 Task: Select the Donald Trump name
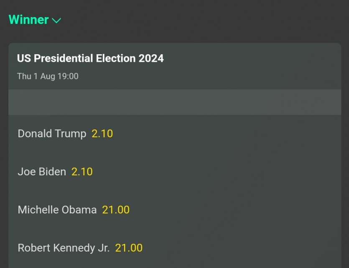52,134
